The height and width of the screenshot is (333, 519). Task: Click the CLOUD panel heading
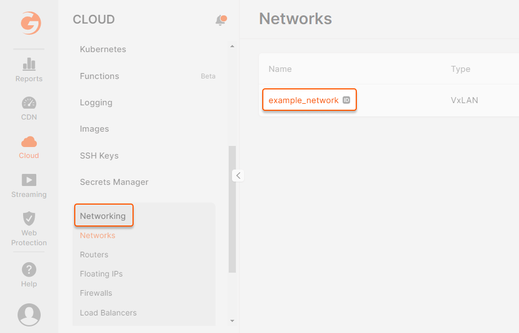coord(93,20)
